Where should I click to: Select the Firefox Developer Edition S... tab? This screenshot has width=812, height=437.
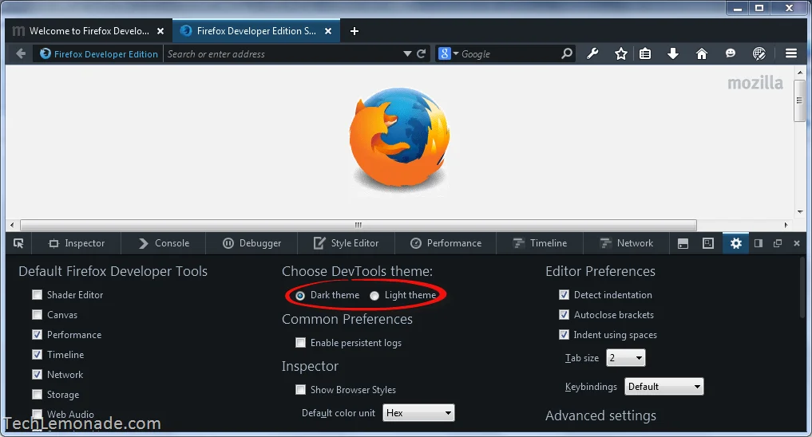(255, 31)
